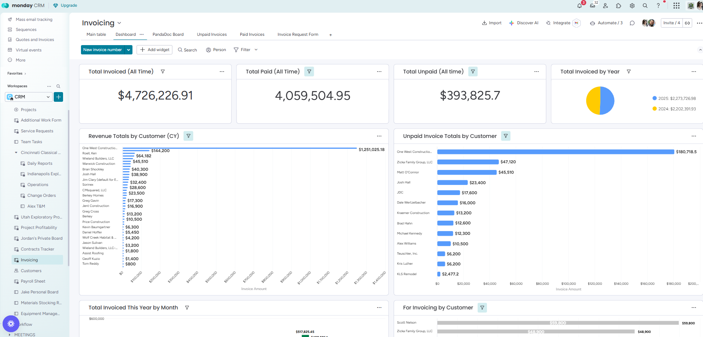This screenshot has width=703, height=337.
Task: Add new item to CRM workspace
Action: 59,97
